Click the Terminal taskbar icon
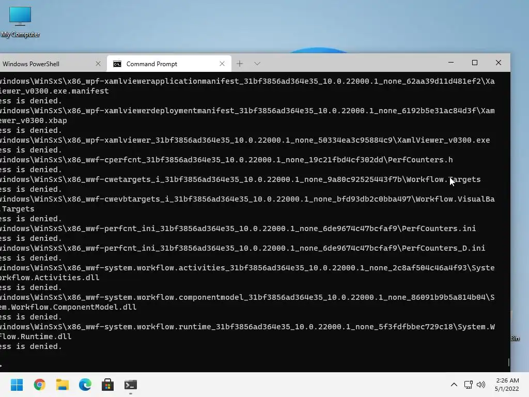The width and height of the screenshot is (529, 397). 131,385
